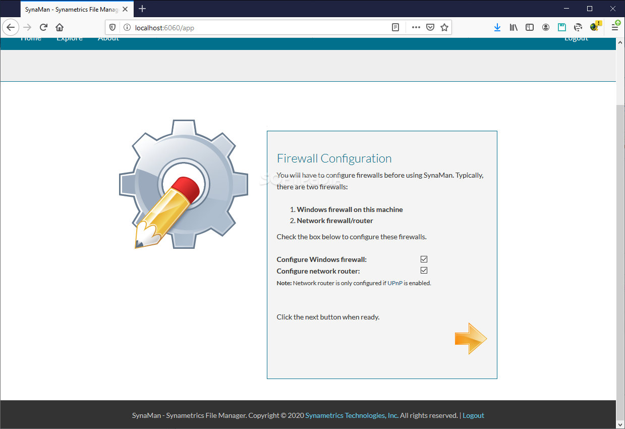Click the teal floppy disk extension icon
This screenshot has width=625, height=429.
pos(562,27)
